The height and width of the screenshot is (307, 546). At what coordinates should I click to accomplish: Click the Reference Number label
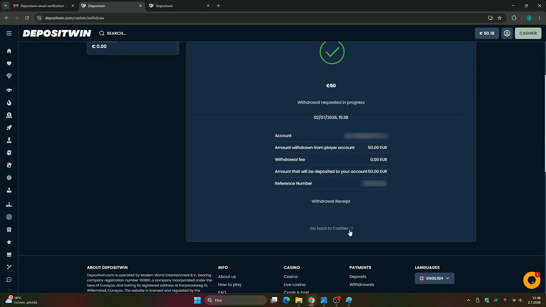click(293, 183)
